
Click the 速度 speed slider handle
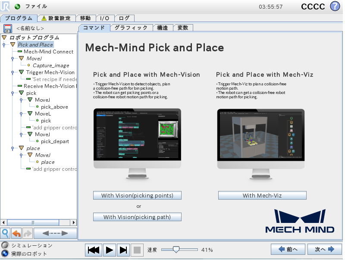176,250
